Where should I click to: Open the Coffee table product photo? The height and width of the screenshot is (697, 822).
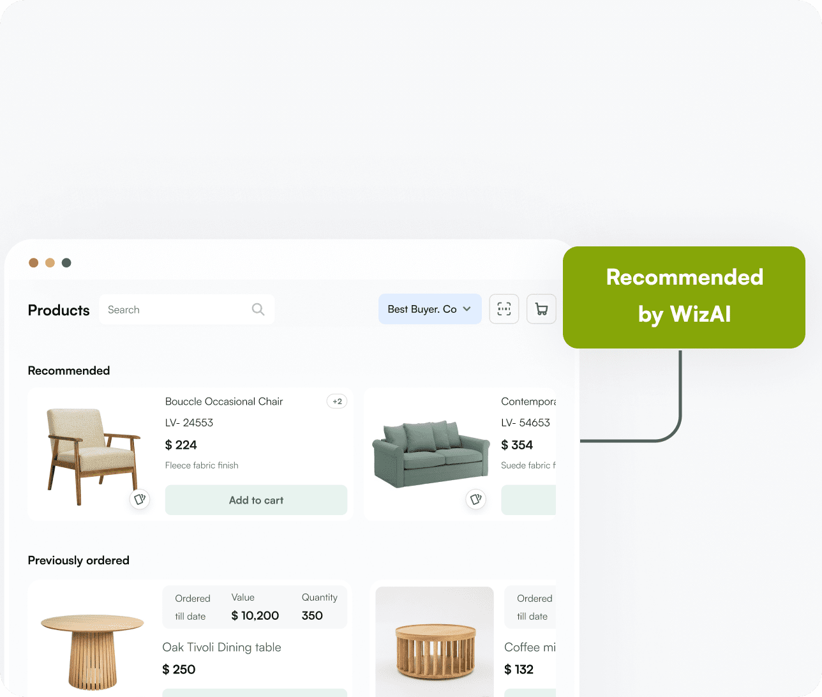435,641
